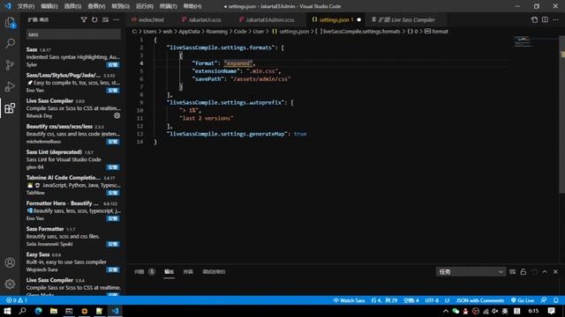Viewport: 565px width, 317px height.
Task: Install Tabnine AI Code Completion extension
Action: 113,193
